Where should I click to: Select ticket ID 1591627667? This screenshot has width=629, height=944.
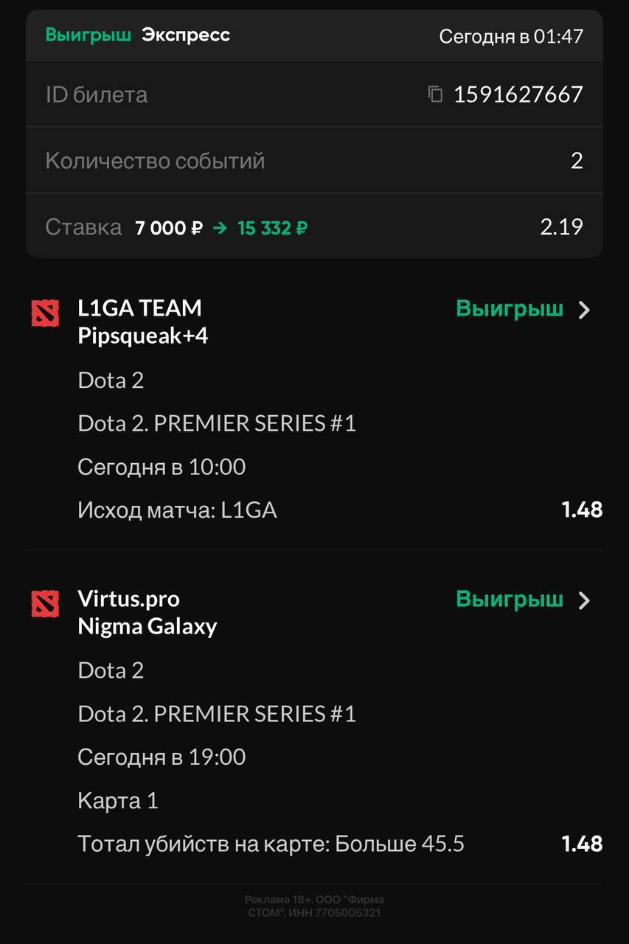click(x=518, y=94)
